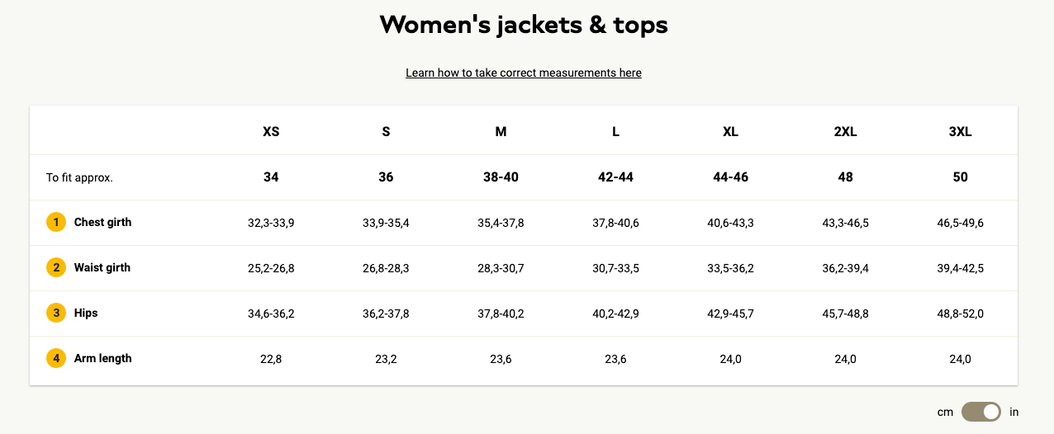Click the 3XL size column header
1054x434 pixels.
[x=960, y=132]
